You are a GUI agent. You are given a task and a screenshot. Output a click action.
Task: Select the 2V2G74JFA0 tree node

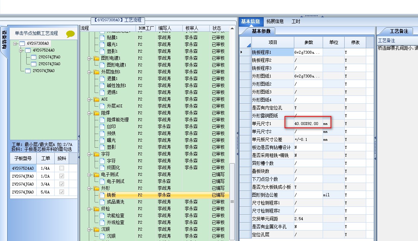click(x=49, y=57)
